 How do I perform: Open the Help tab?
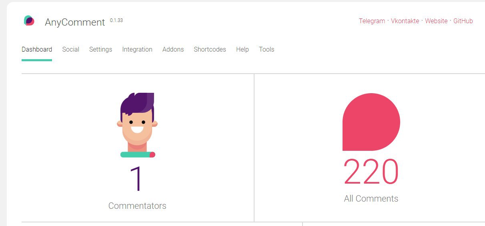pos(242,50)
